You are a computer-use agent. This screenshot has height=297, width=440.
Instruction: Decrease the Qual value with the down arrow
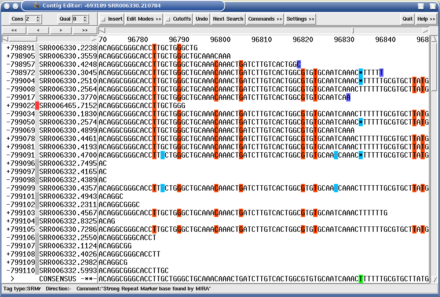pos(85,21)
